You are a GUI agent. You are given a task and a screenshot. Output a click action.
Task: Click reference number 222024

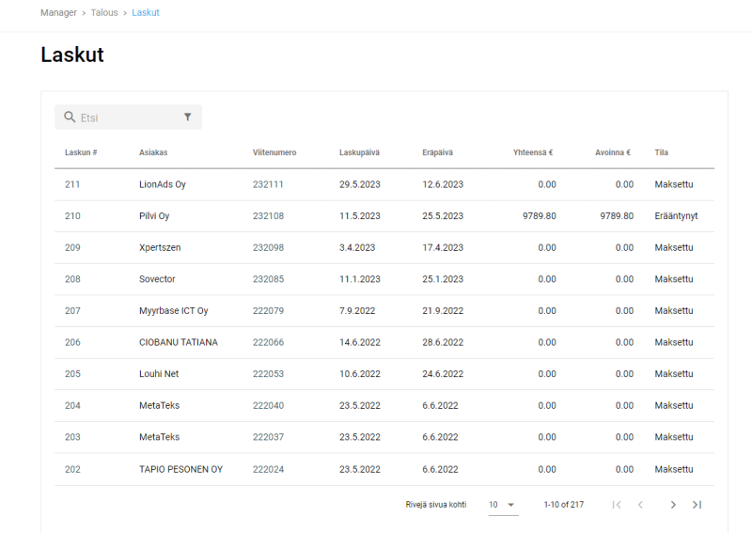(x=268, y=469)
